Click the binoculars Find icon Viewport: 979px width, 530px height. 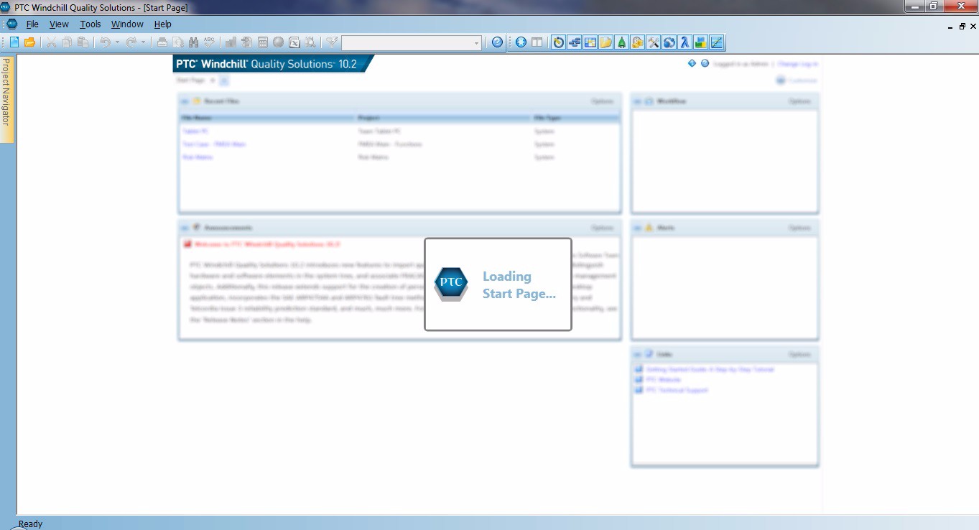[194, 42]
